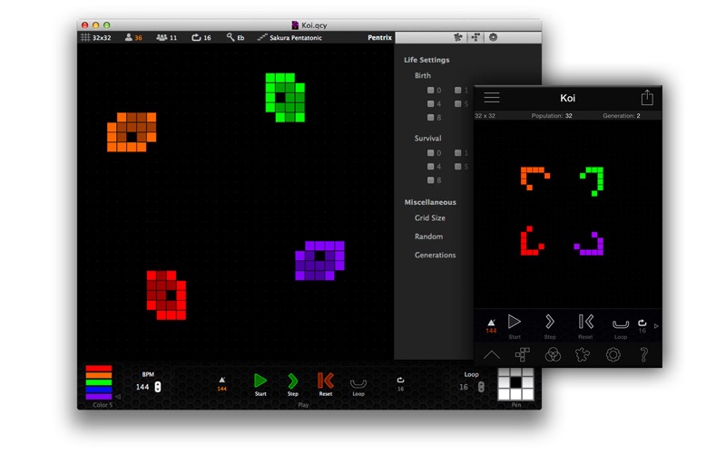Click the small loop-count icon showing 16 in Play toolbar
The height and width of the screenshot is (453, 726).
coord(400,380)
